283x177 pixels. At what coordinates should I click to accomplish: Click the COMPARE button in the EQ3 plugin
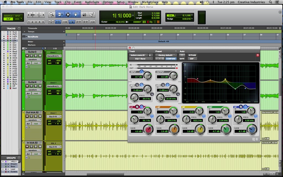[171, 59]
